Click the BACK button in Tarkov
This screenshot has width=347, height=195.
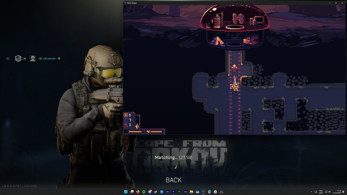click(173, 180)
